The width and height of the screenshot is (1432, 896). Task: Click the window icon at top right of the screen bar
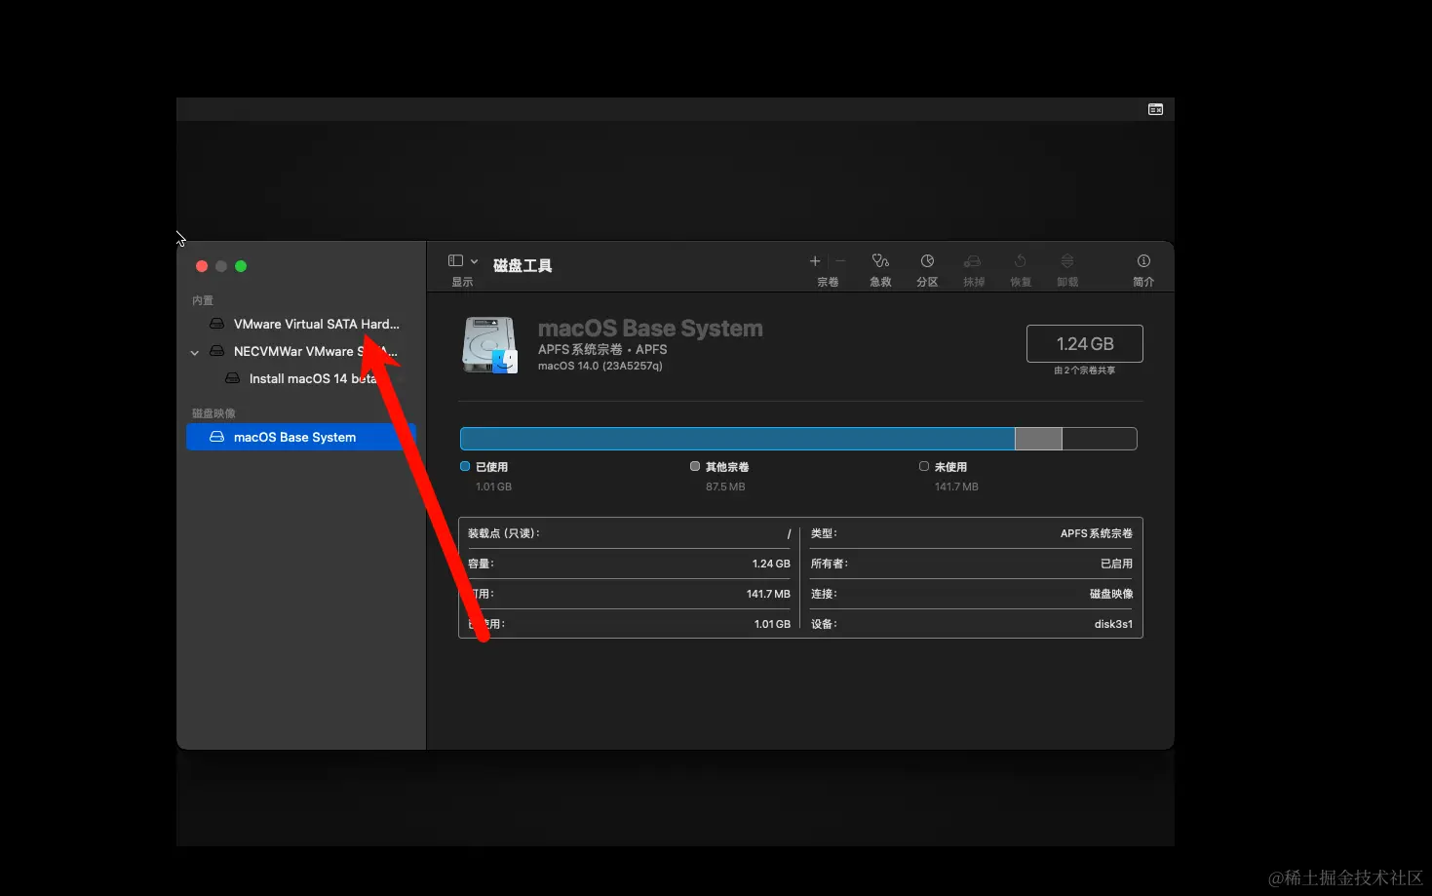coord(1155,109)
